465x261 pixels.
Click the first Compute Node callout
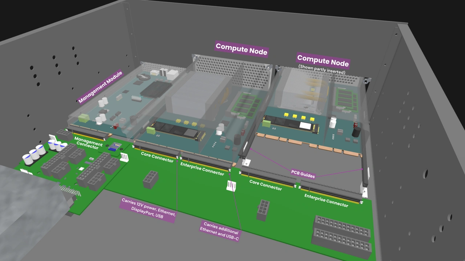pos(241,49)
